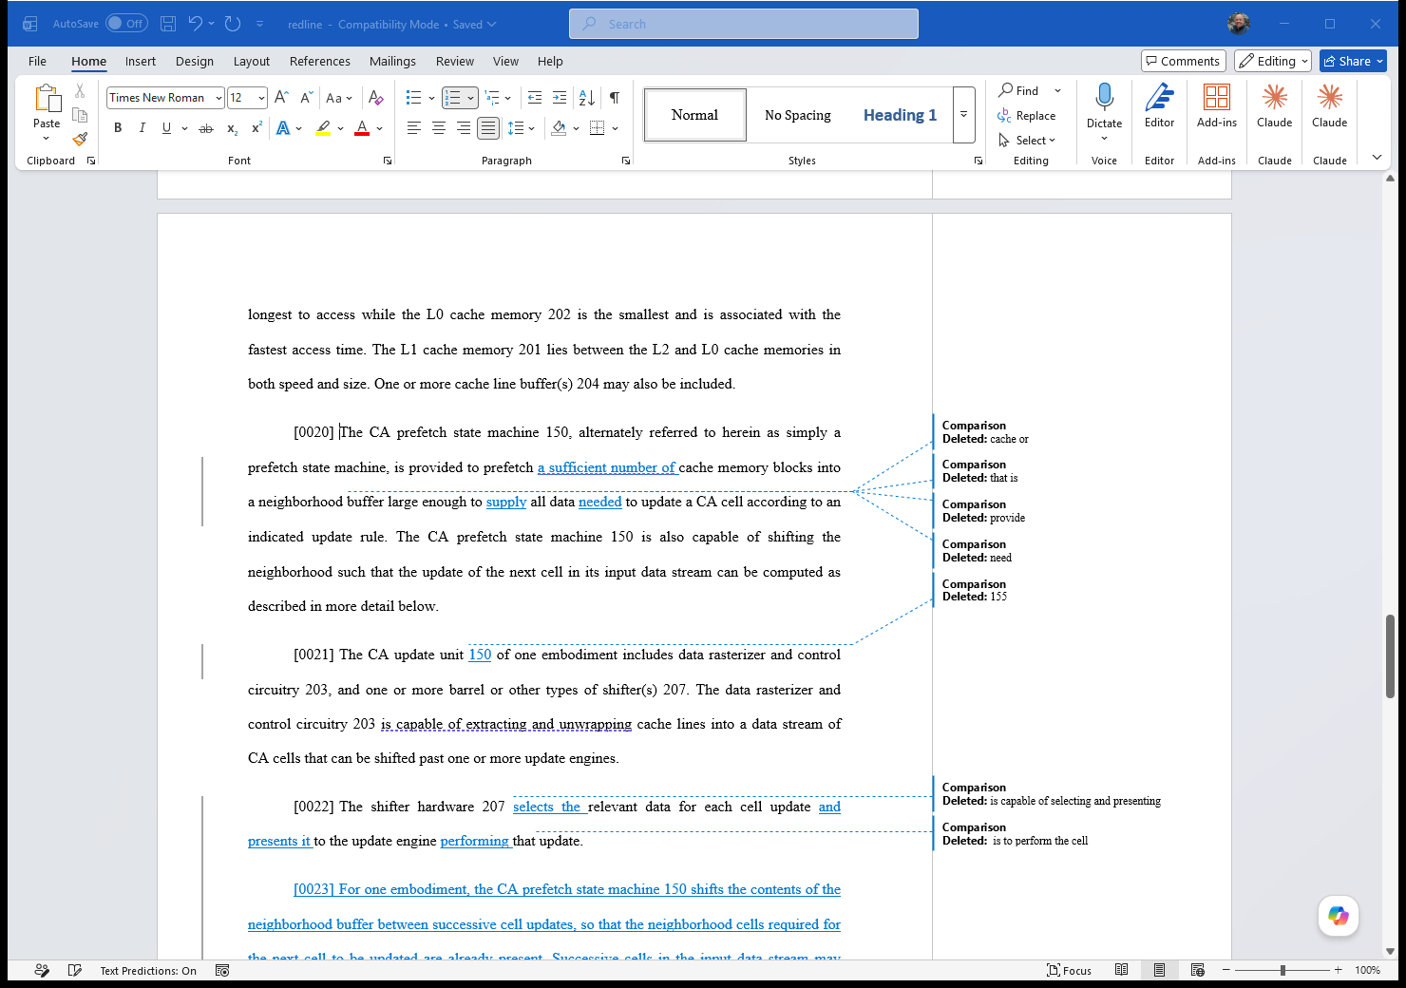Viewport: 1406px width, 988px height.
Task: Align text to the left
Action: point(414,128)
